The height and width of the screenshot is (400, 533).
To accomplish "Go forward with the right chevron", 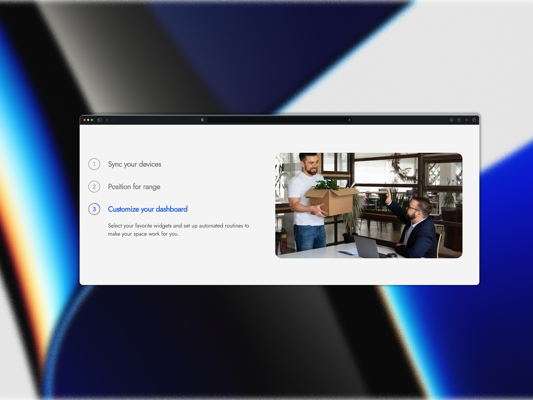I will 113,120.
